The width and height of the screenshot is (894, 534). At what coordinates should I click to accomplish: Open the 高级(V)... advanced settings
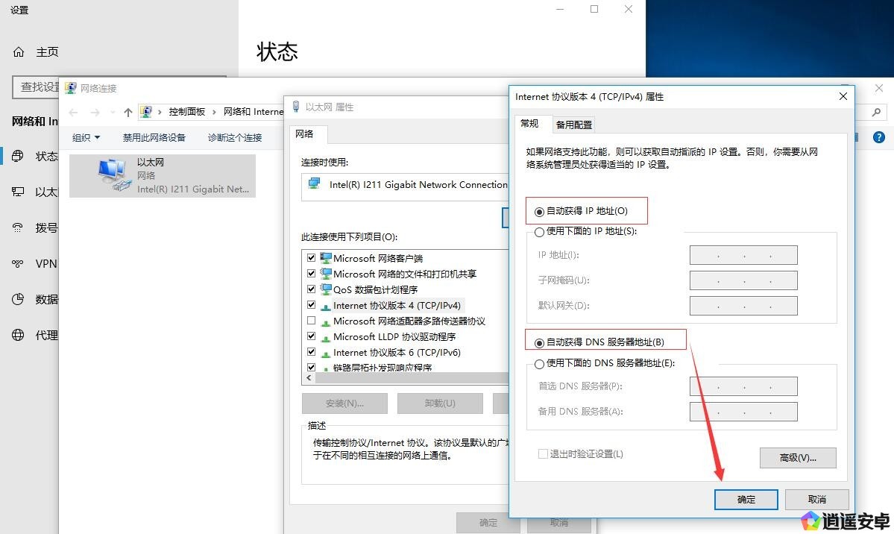(797, 457)
